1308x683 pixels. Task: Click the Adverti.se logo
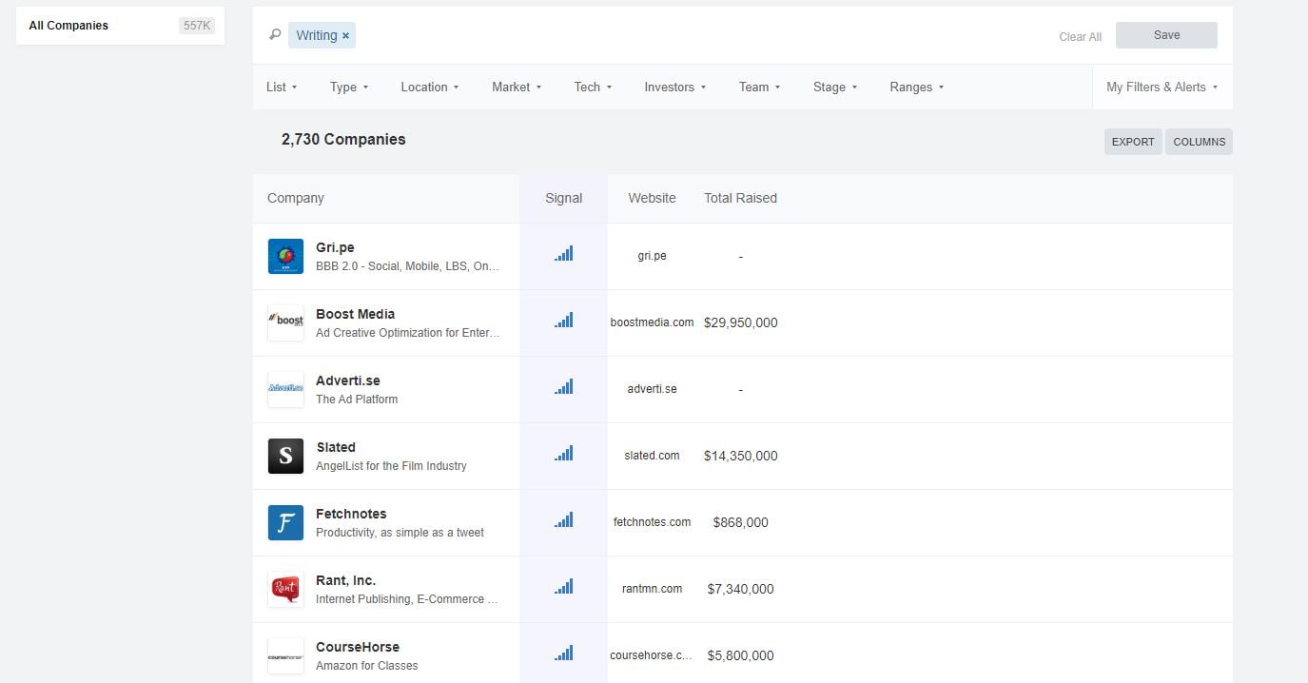[285, 390]
